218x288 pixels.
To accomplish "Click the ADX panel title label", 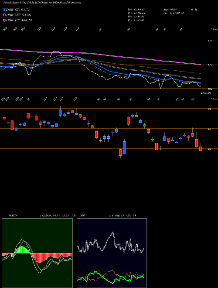I will click(x=83, y=216).
